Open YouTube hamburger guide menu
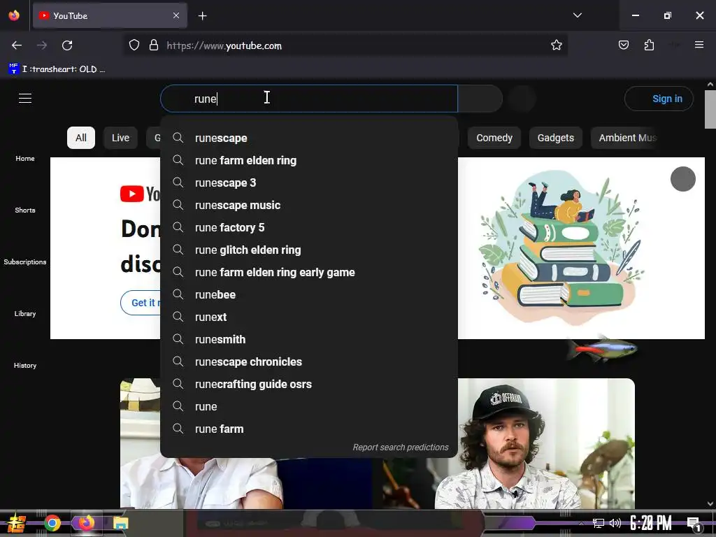This screenshot has height=537, width=716. click(x=25, y=98)
